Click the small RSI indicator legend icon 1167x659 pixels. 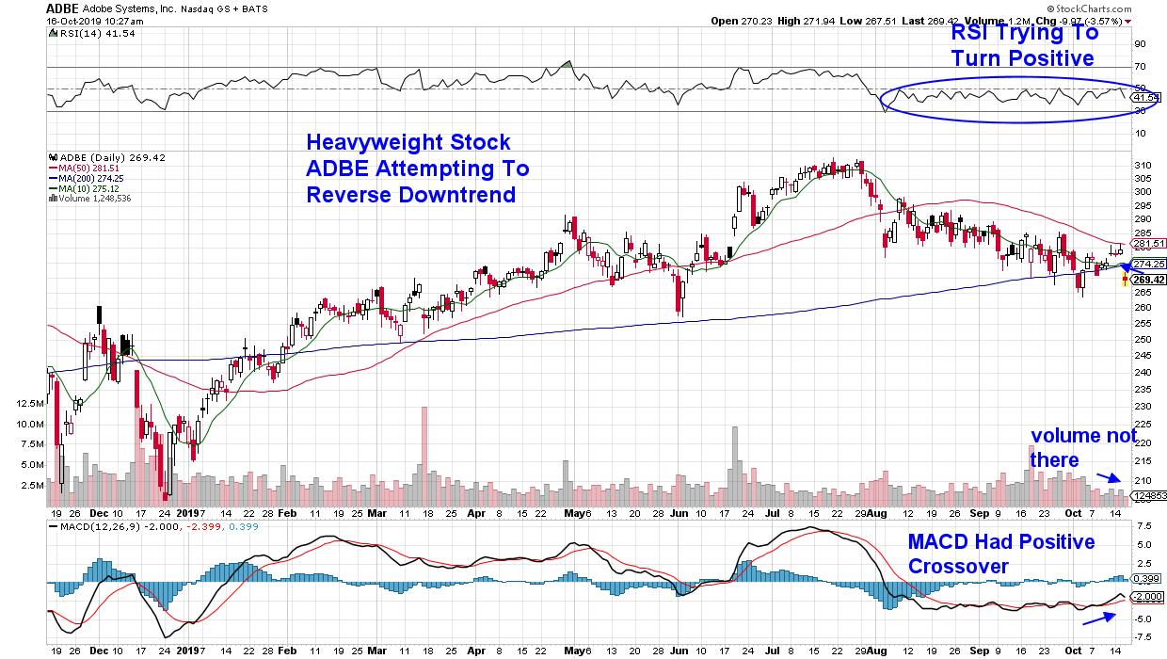[x=52, y=33]
